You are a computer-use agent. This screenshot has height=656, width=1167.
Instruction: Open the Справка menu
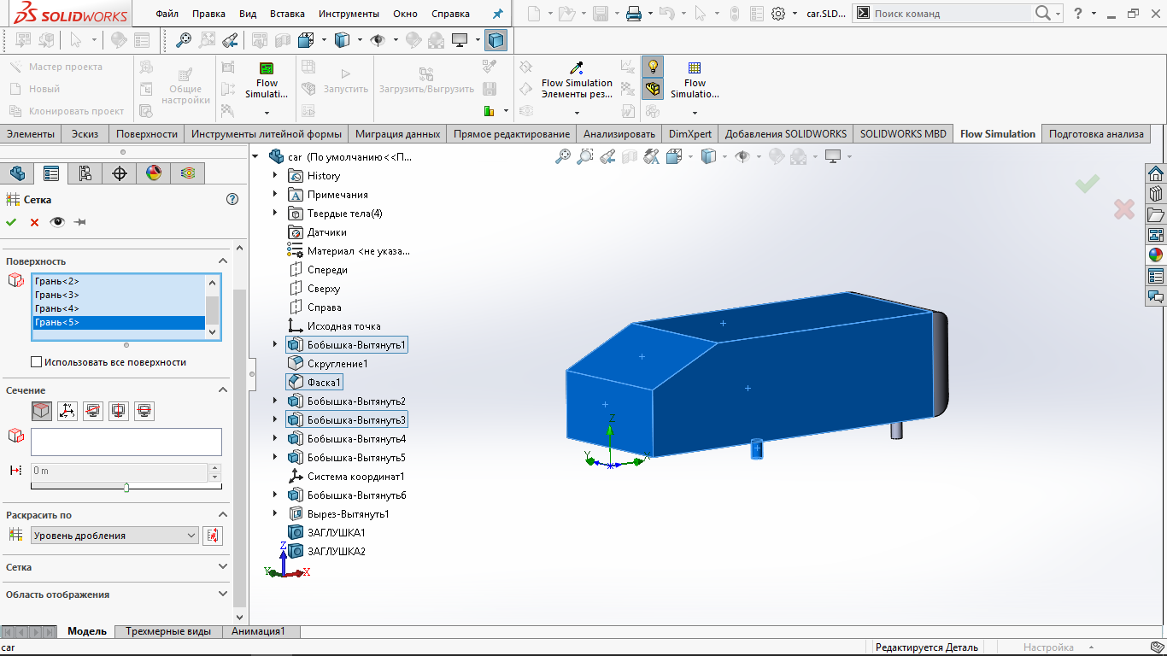point(450,14)
